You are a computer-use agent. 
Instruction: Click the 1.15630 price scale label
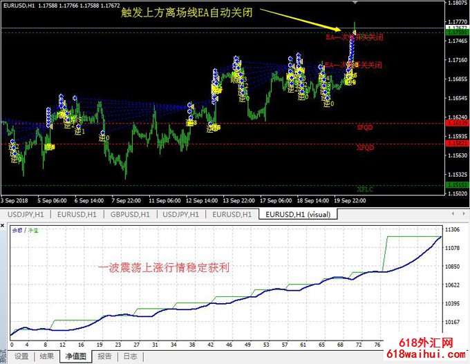(458, 155)
